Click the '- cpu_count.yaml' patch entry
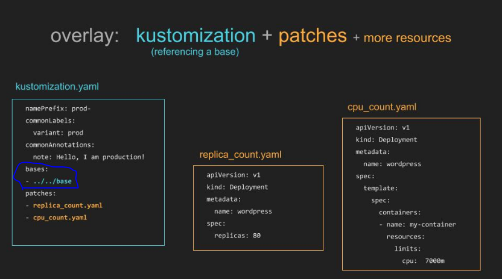The width and height of the screenshot is (502, 279). coord(56,218)
